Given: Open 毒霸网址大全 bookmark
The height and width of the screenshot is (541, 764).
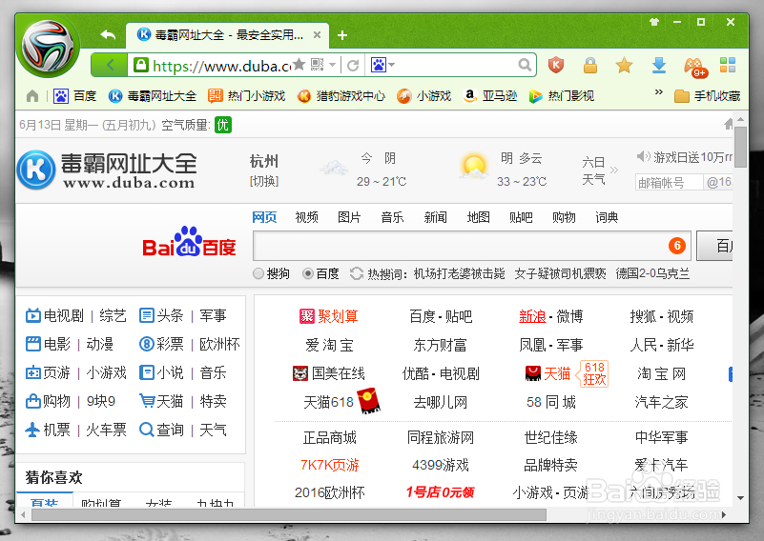Looking at the screenshot, I should pos(152,96).
